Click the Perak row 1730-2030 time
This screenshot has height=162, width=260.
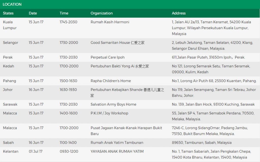tap(69, 57)
